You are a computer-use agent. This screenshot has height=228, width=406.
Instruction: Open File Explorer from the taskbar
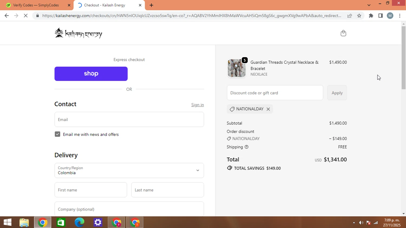[x=24, y=222]
